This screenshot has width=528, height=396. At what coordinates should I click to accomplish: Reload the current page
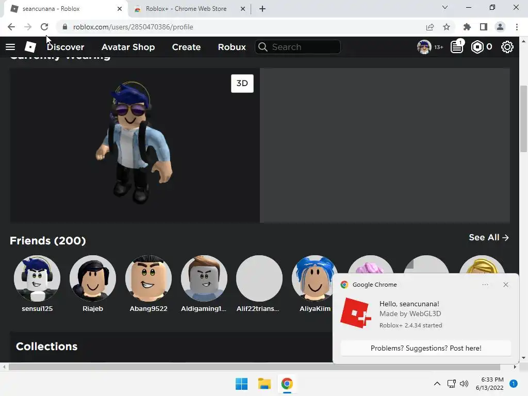[x=44, y=27]
